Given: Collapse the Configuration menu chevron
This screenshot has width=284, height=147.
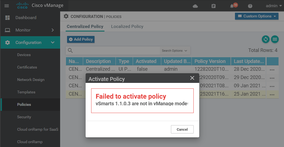Looking at the screenshot, I should tap(53, 43).
